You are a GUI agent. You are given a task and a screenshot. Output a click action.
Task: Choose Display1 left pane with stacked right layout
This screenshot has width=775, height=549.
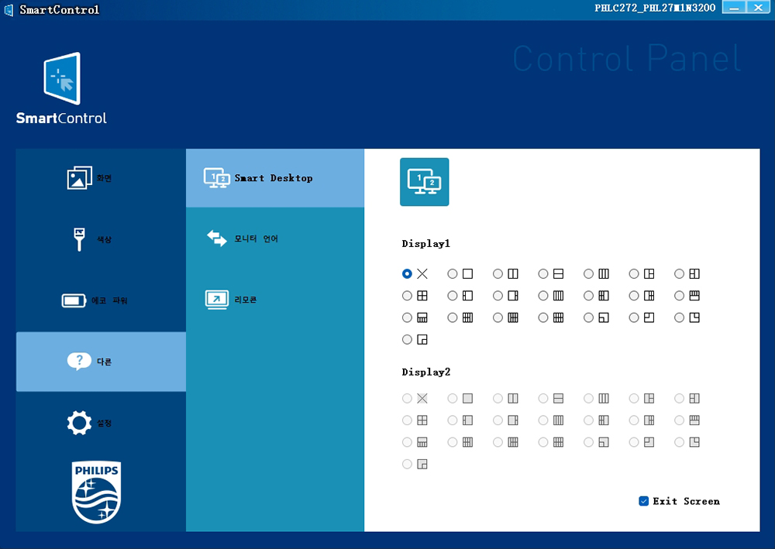[x=634, y=273]
